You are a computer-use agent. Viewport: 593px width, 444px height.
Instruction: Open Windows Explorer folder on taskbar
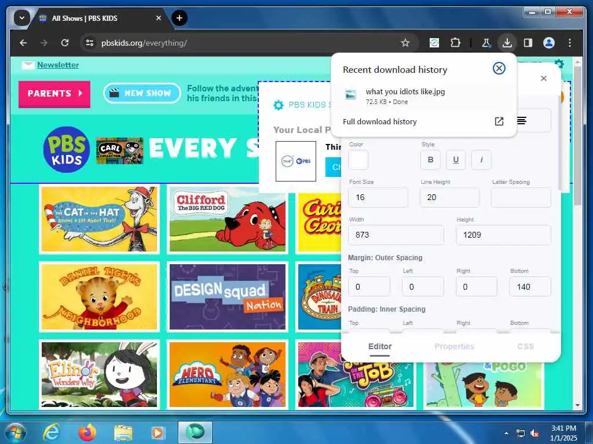[x=123, y=432]
